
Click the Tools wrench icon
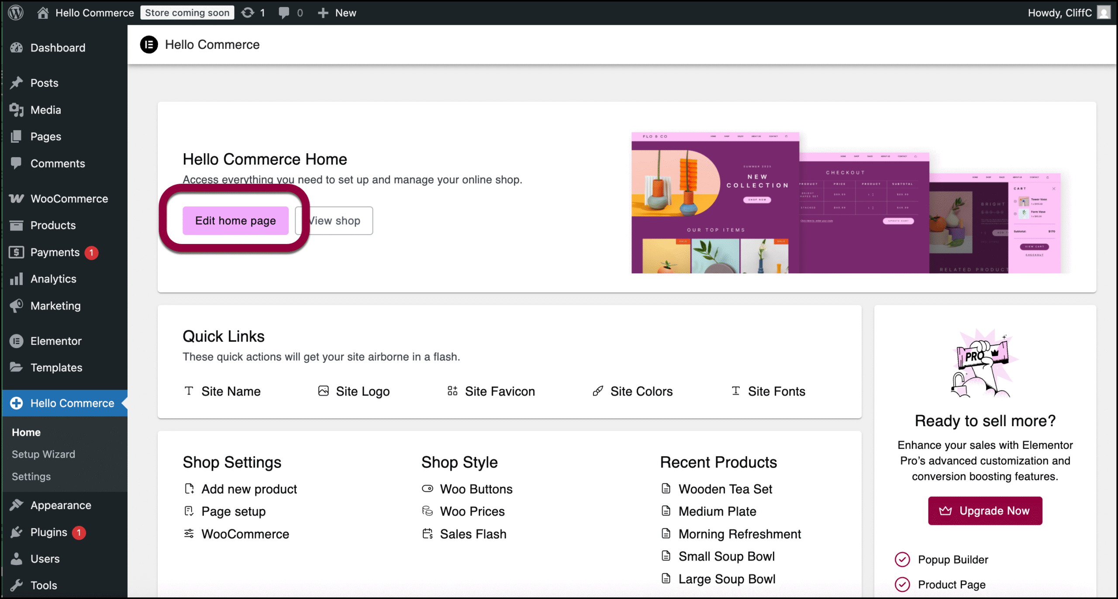(17, 585)
